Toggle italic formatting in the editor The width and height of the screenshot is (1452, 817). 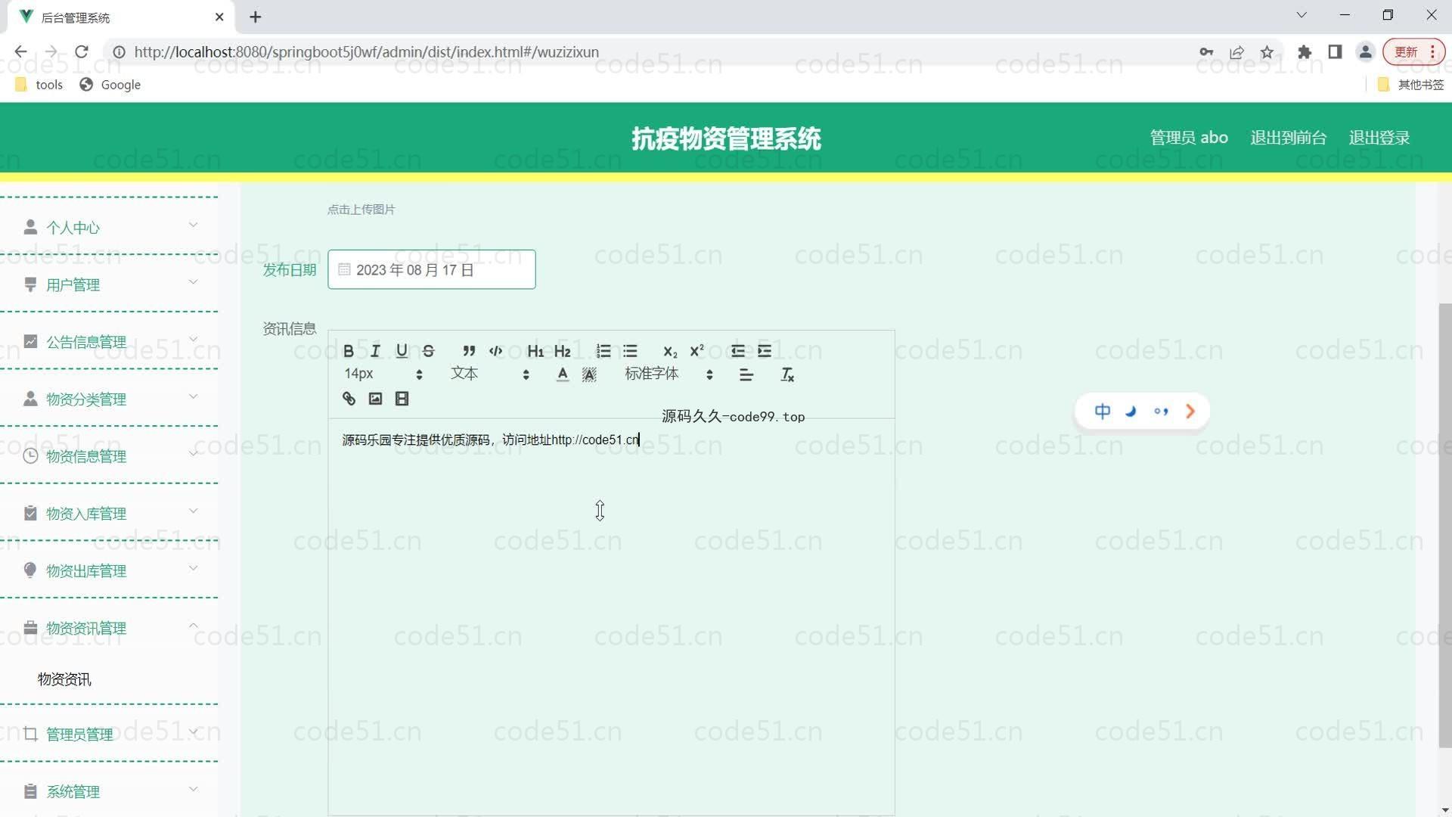pos(375,351)
